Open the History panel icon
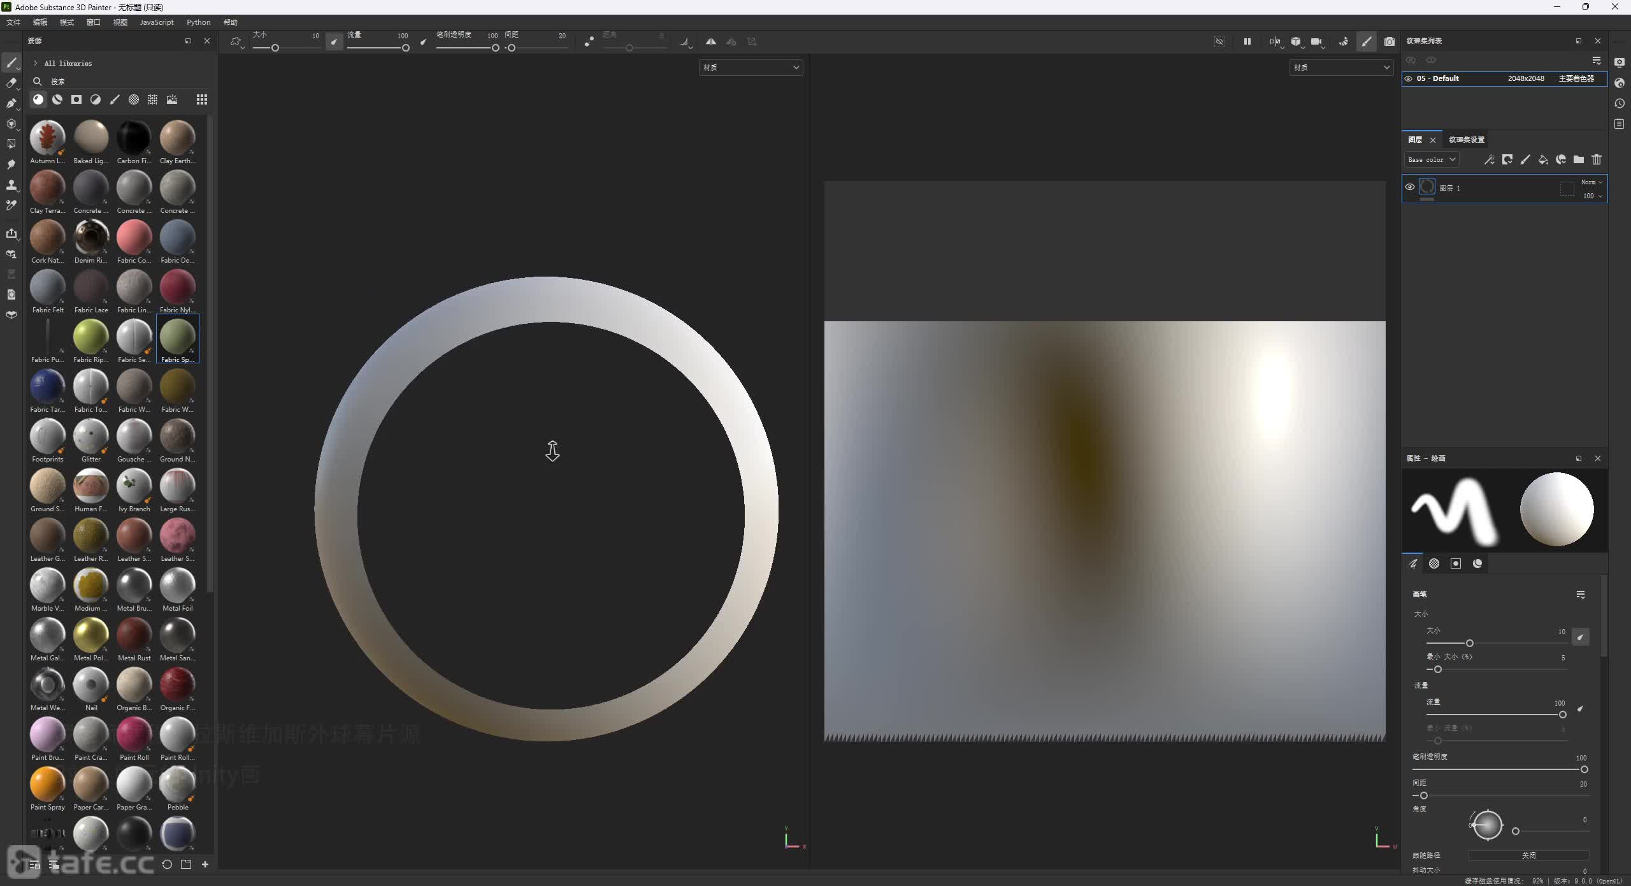This screenshot has width=1631, height=886. pos(1620,103)
